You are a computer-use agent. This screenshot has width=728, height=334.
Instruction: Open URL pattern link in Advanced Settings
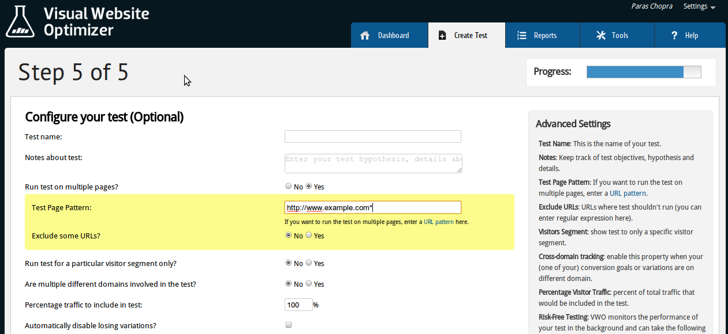628,193
